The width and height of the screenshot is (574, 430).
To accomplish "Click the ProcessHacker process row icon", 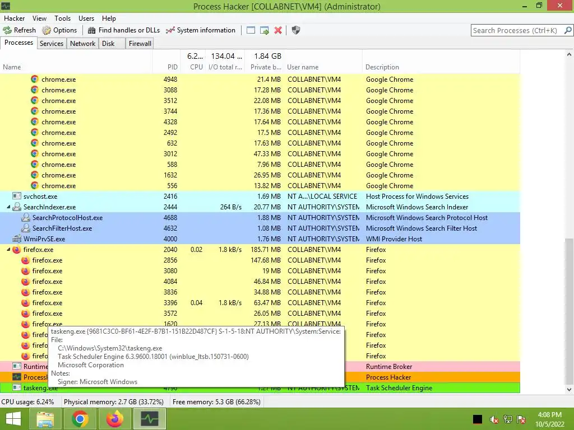I will tap(16, 377).
